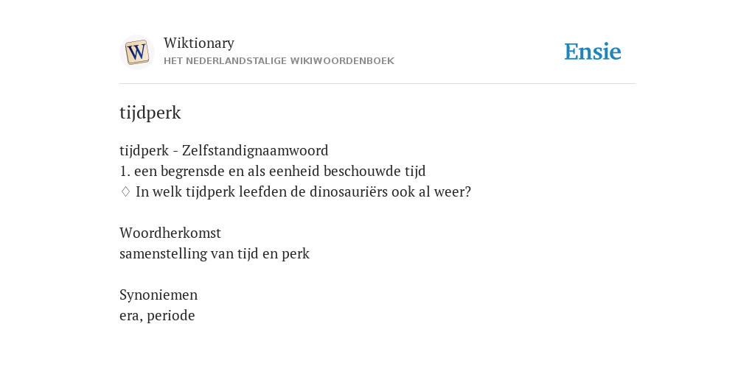Click the word perk in the etymology line

click(x=296, y=253)
